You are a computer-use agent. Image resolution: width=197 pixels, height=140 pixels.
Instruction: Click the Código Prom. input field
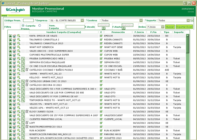(x=28, y=21)
